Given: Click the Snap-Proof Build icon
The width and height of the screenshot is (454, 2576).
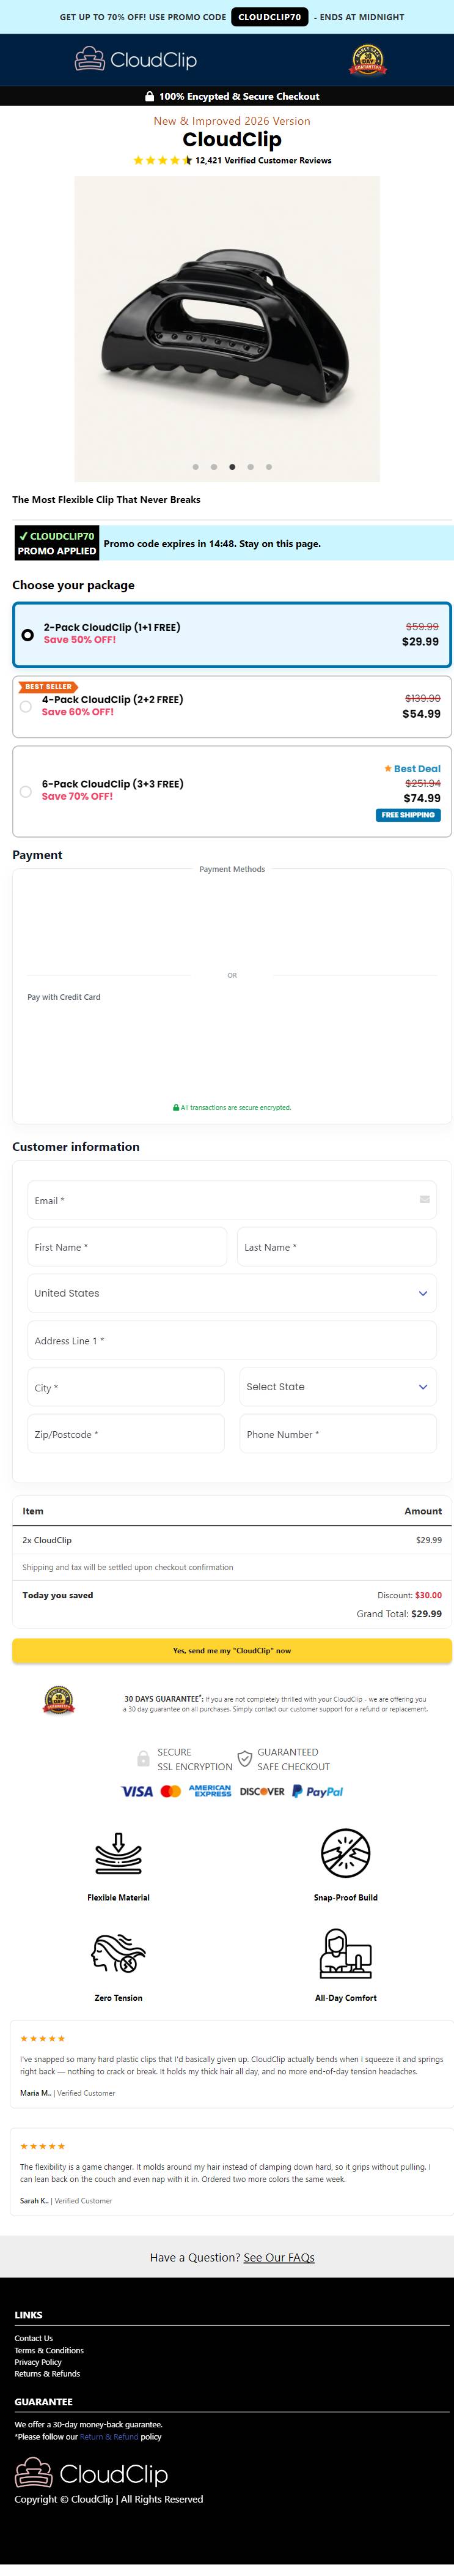Looking at the screenshot, I should 345,1852.
